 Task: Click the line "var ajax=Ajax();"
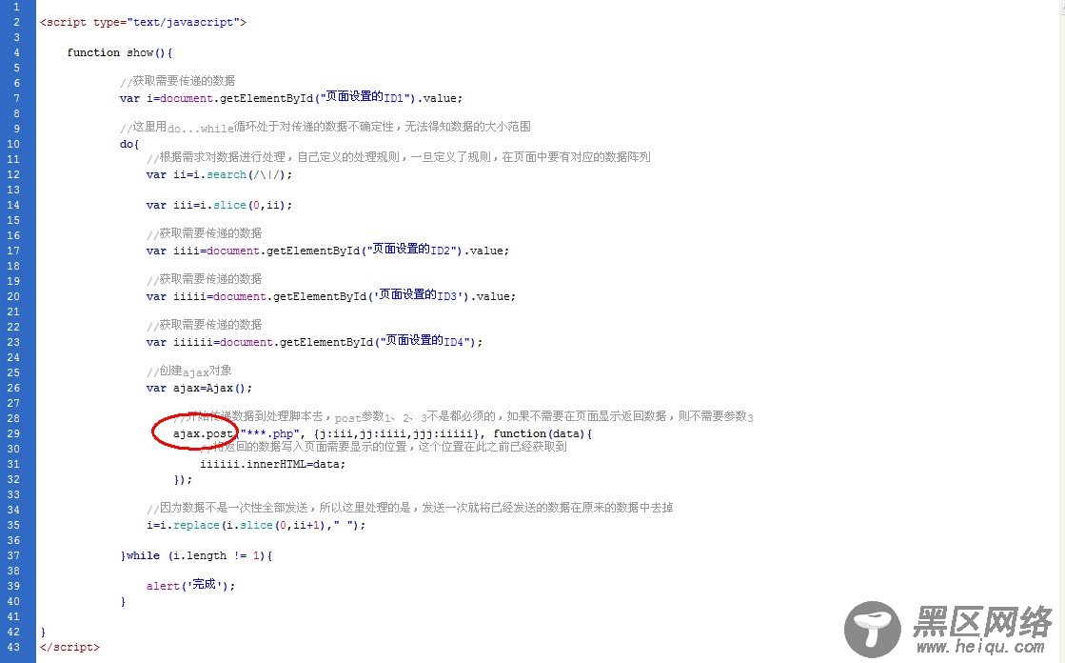tap(199, 388)
